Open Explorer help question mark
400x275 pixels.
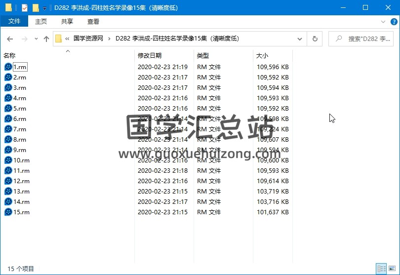coord(394,22)
